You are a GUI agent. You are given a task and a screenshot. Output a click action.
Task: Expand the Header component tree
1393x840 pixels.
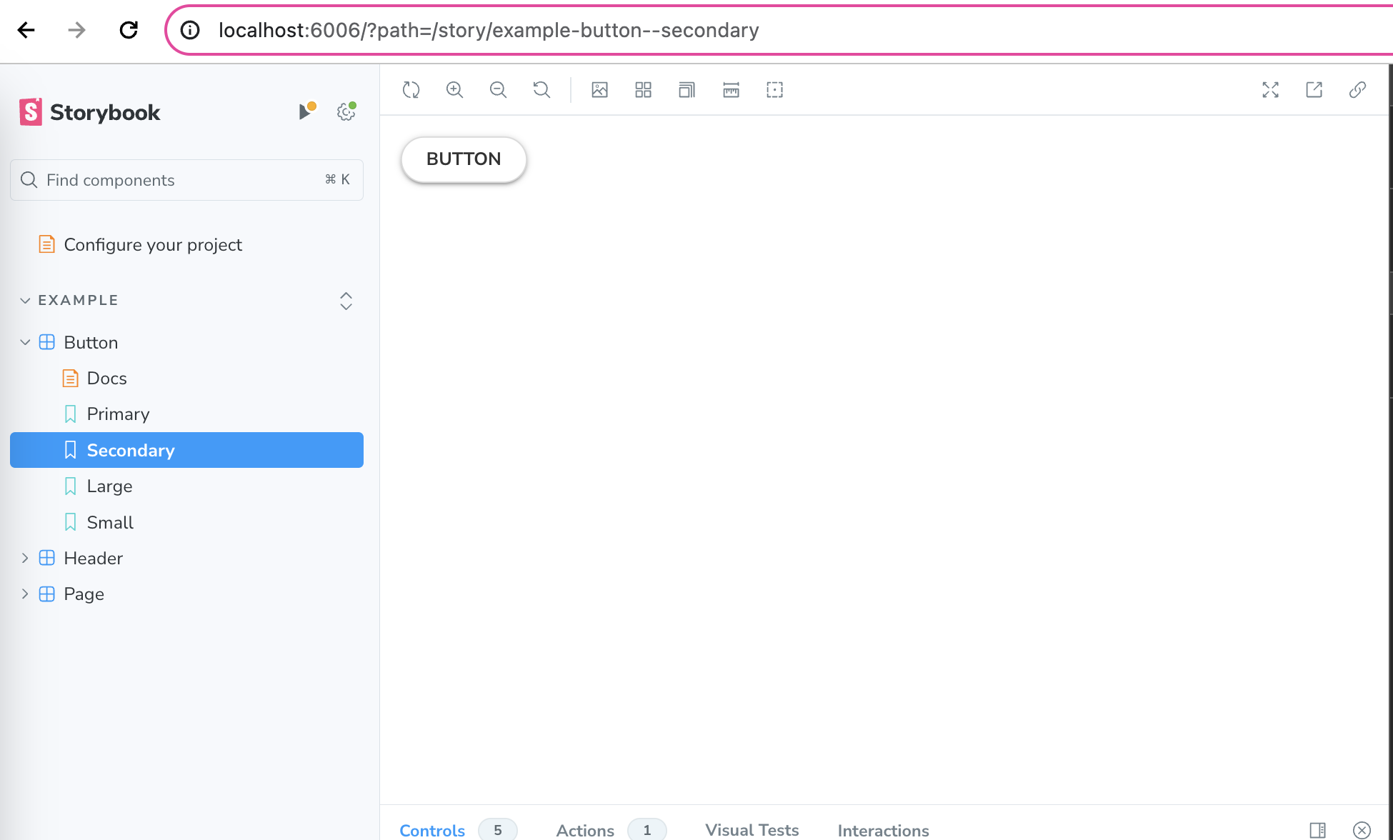tap(25, 559)
